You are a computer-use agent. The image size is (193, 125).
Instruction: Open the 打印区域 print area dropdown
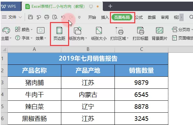pos(119,34)
